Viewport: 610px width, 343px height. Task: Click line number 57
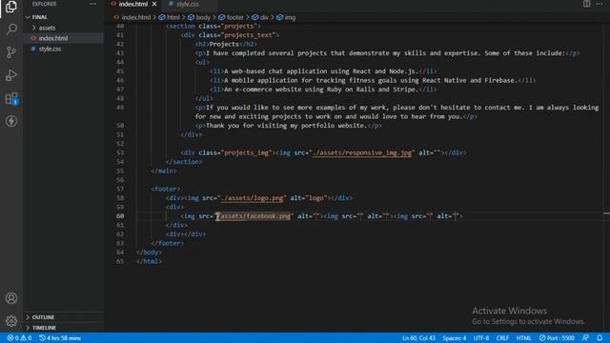[120, 189]
